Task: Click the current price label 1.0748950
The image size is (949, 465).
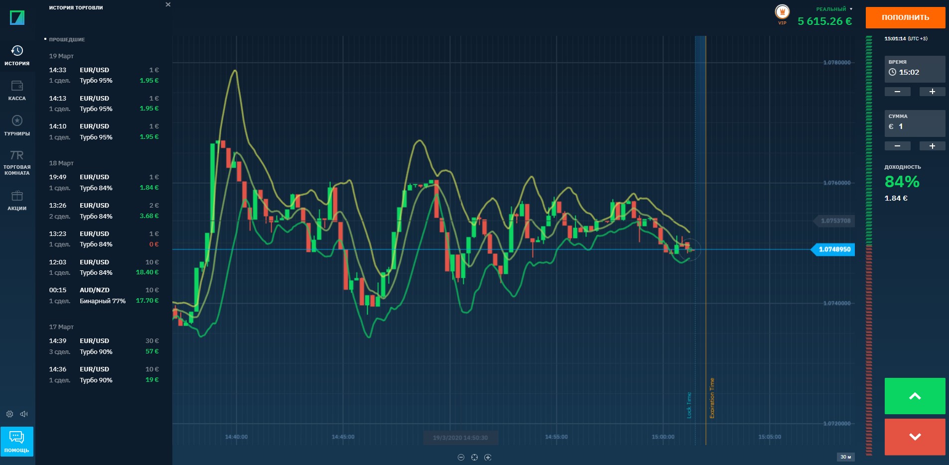Action: (x=833, y=249)
